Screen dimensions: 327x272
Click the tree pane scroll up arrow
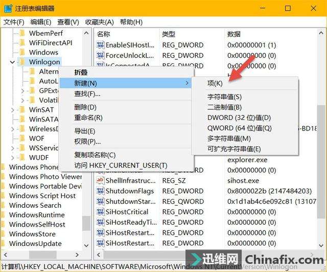tap(86, 33)
